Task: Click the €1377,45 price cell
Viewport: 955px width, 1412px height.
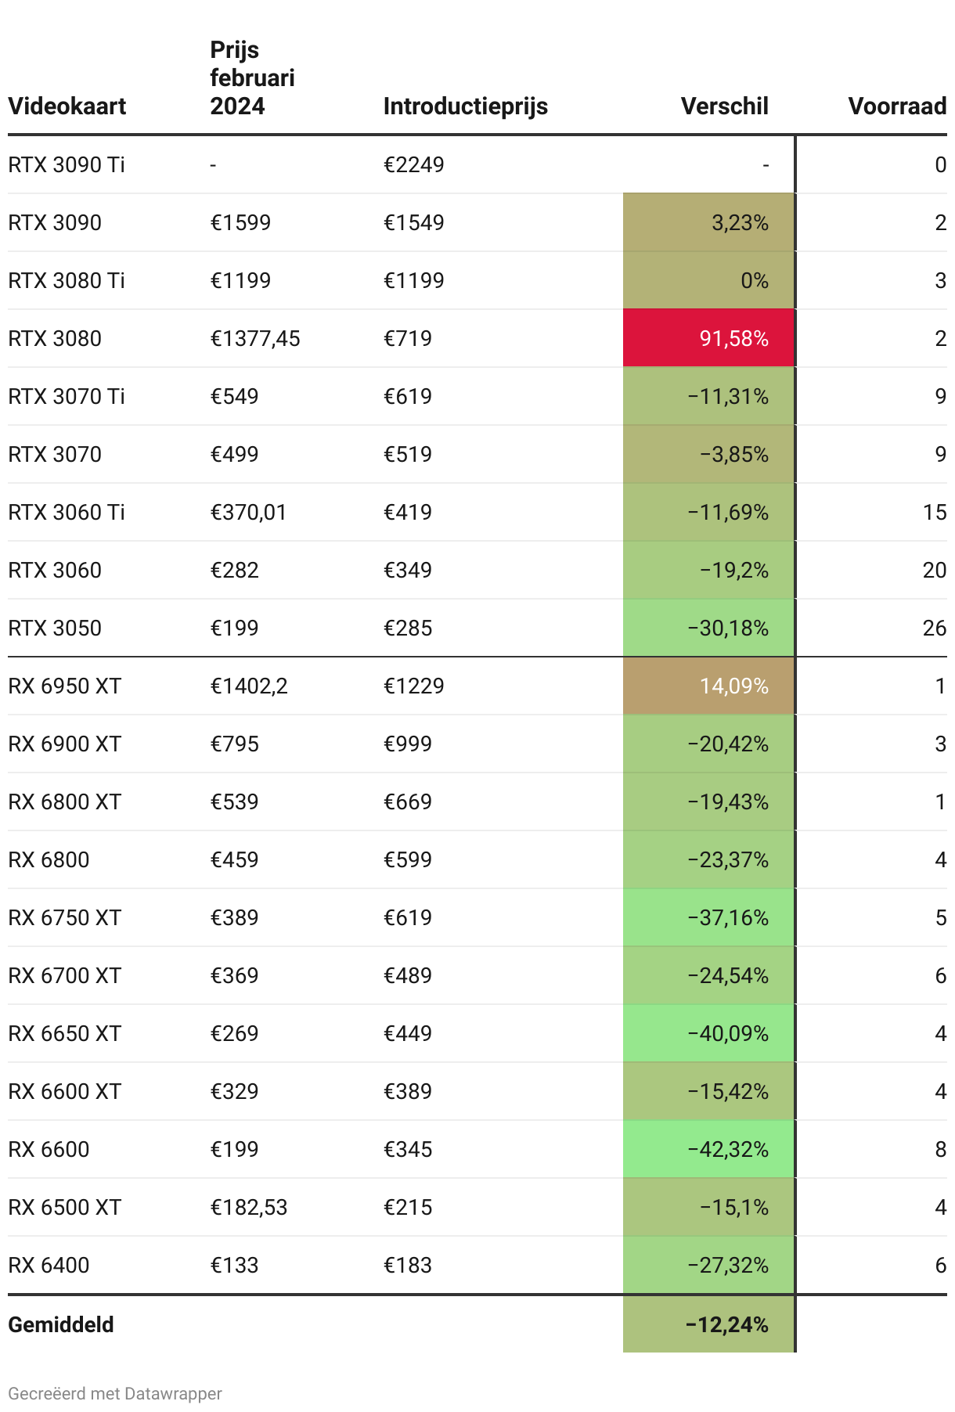Action: [255, 338]
